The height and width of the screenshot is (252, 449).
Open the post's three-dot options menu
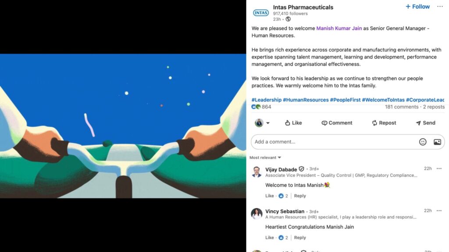440,7
